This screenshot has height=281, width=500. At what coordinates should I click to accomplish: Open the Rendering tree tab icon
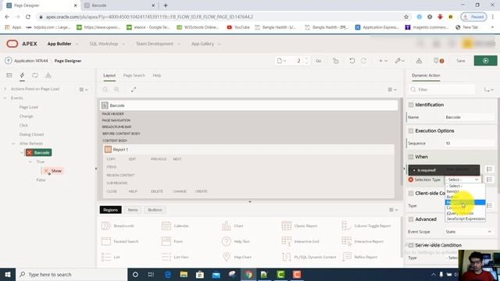pos(9,76)
